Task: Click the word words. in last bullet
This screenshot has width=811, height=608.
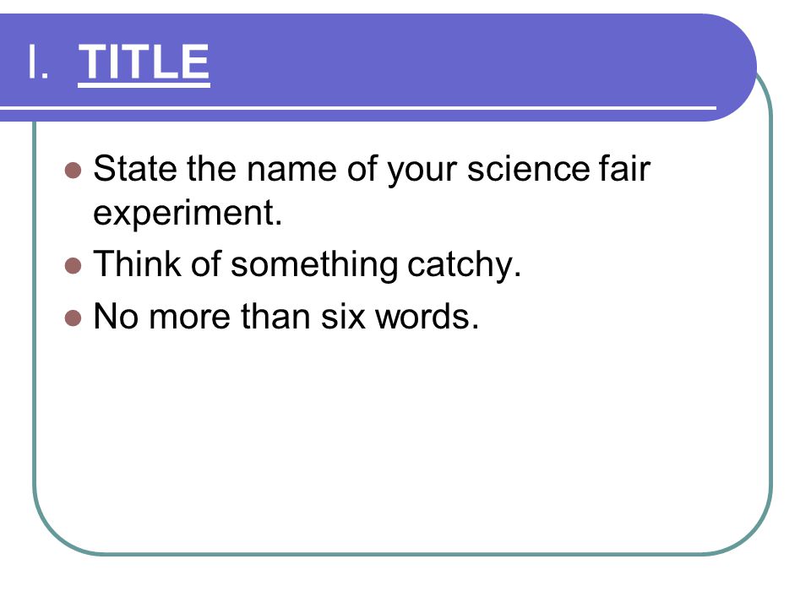Action: click(x=427, y=316)
